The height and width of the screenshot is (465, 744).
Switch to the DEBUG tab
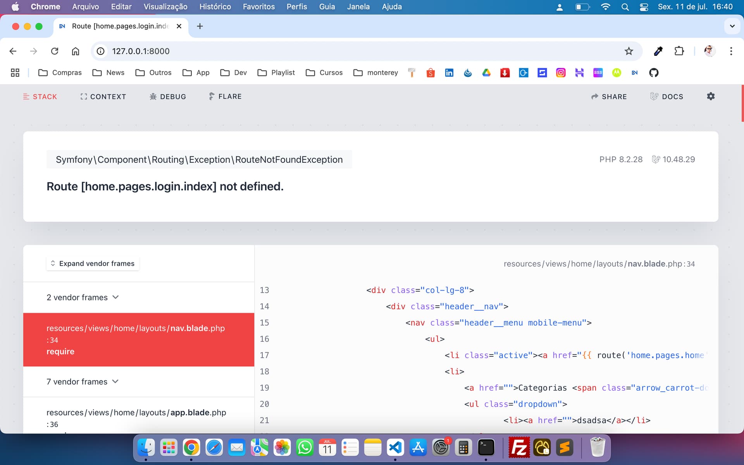pyautogui.click(x=168, y=96)
